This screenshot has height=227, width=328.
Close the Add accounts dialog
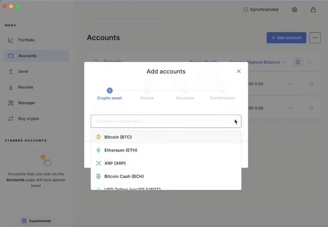tap(239, 71)
